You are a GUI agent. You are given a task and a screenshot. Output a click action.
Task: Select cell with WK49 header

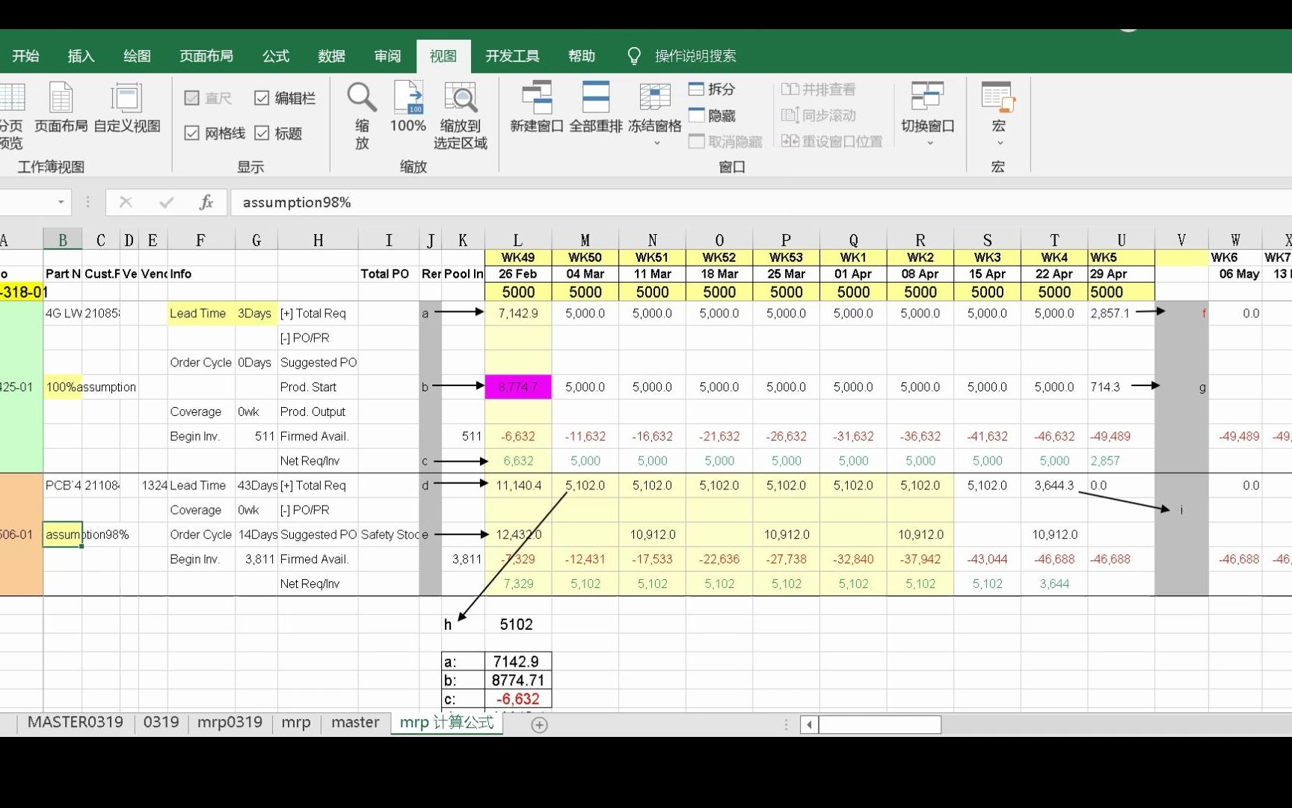(518, 257)
